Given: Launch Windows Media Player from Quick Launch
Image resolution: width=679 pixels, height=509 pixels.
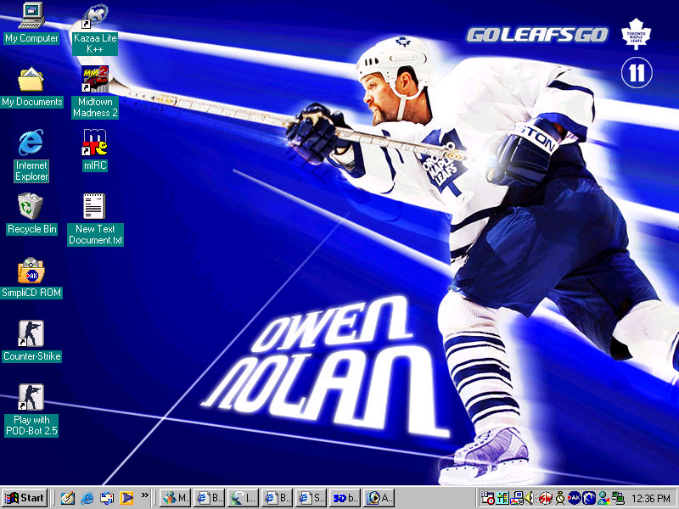Looking at the screenshot, I should click(x=126, y=498).
